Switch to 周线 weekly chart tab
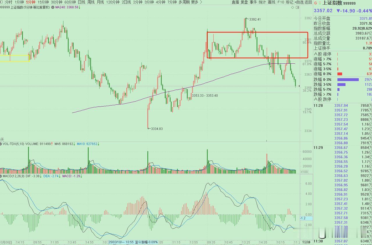 click(91, 2)
